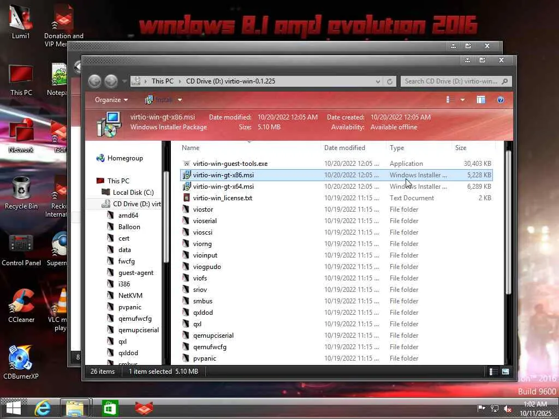559x419 pixels.
Task: Click CD Drive (D:) breadcrumb in address bar
Action: [x=230, y=81]
